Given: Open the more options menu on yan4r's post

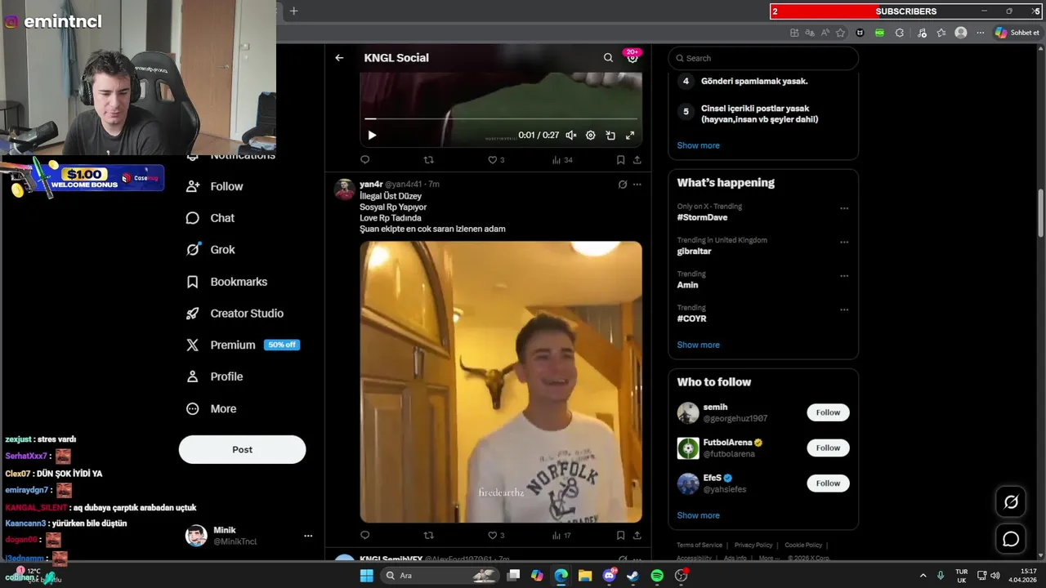Looking at the screenshot, I should tap(637, 185).
